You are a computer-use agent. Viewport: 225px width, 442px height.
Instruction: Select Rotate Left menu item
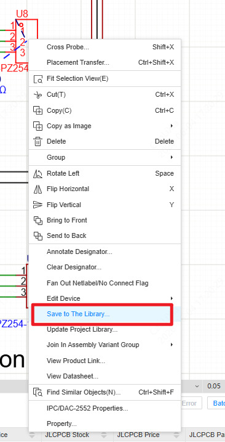(x=105, y=173)
